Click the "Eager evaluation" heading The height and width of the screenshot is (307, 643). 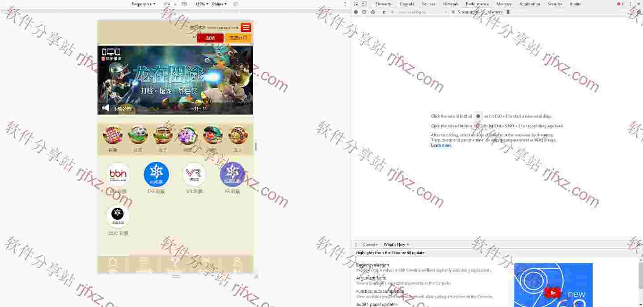pyautogui.click(x=372, y=265)
